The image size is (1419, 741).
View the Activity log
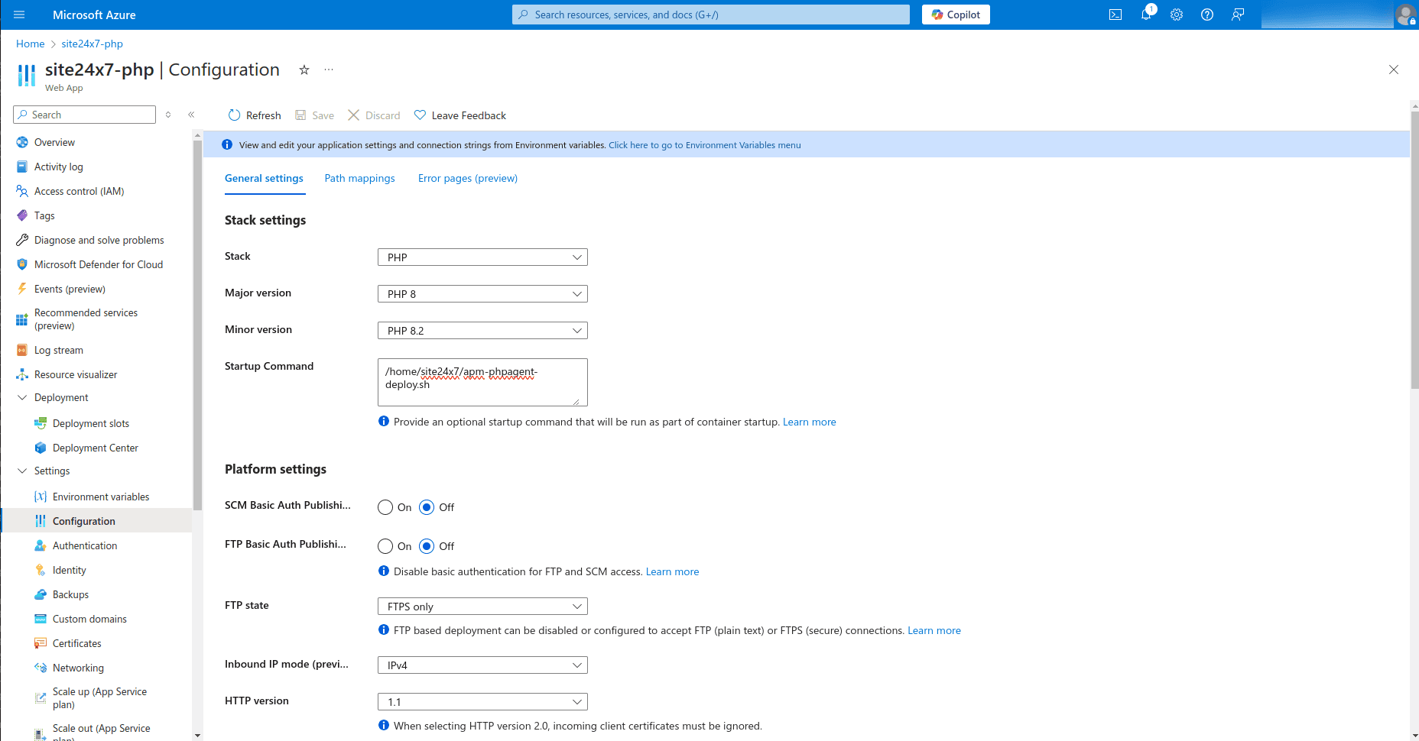pos(58,167)
